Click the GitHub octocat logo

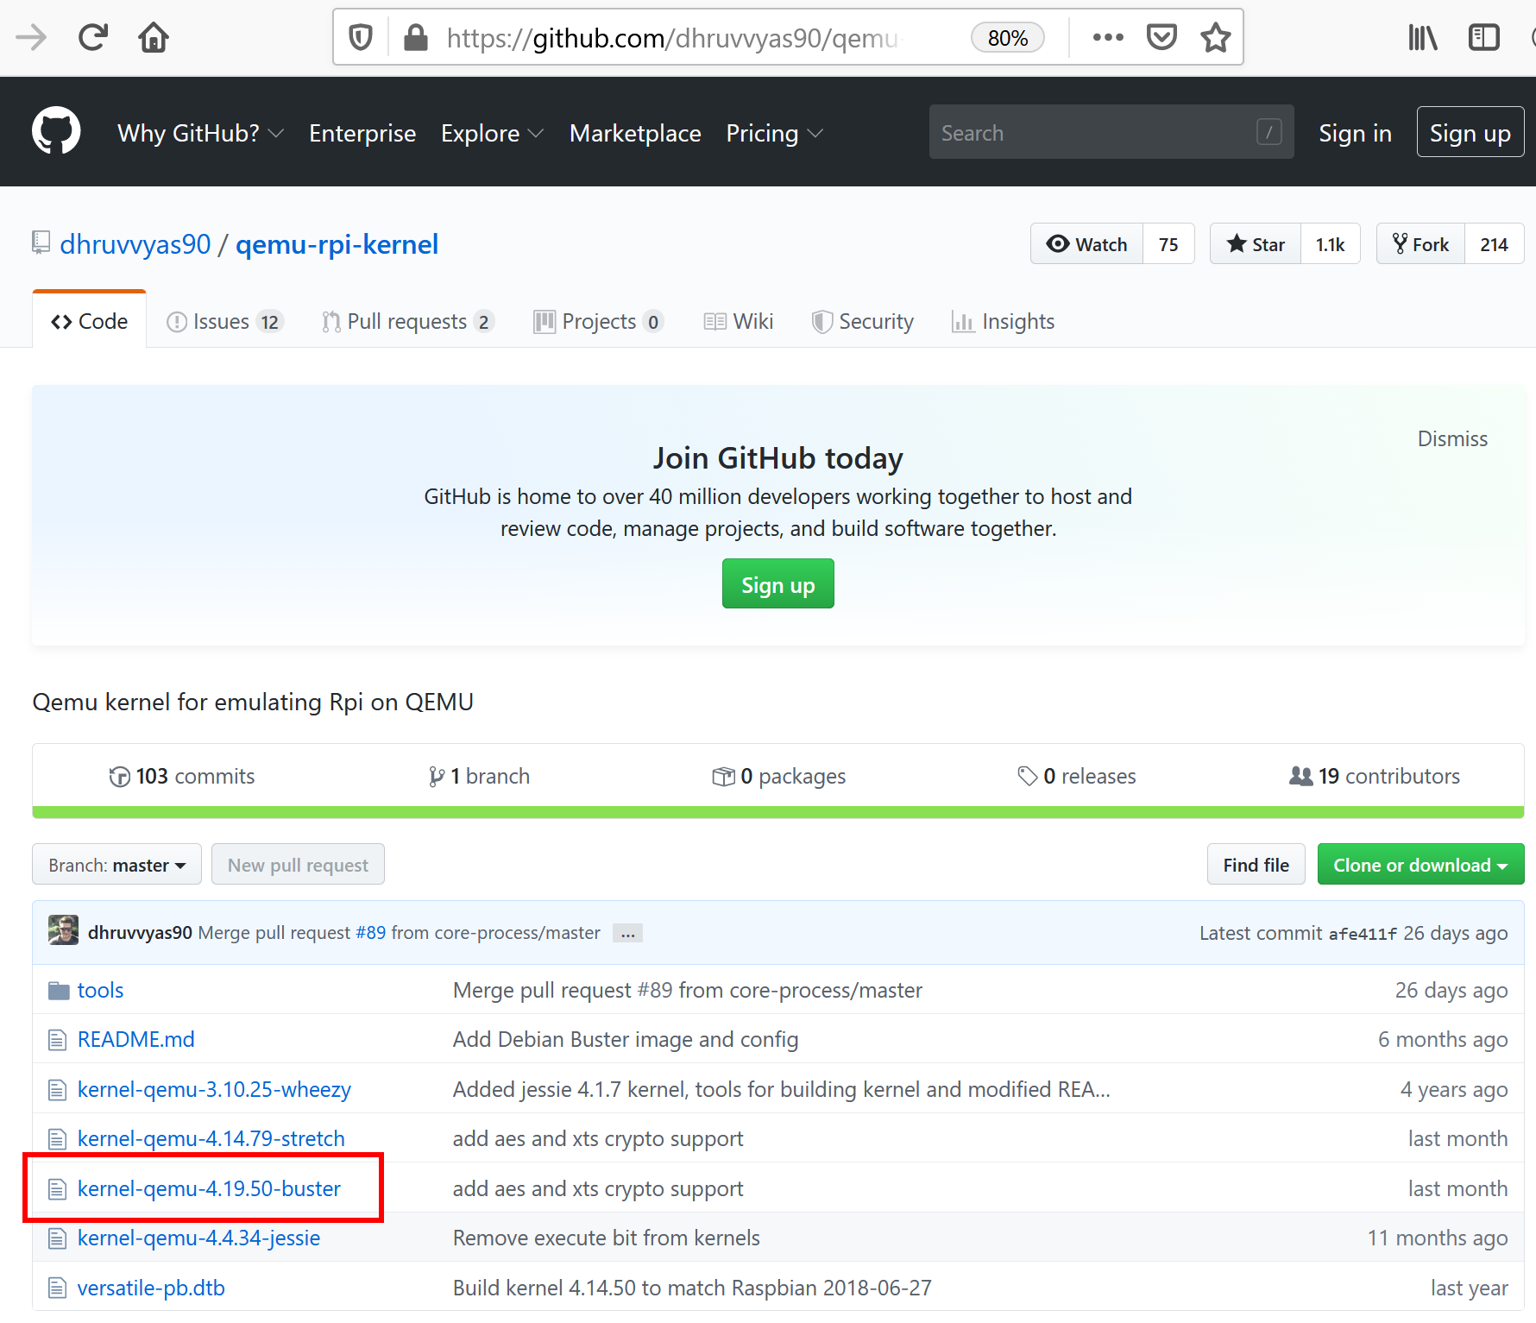56,131
